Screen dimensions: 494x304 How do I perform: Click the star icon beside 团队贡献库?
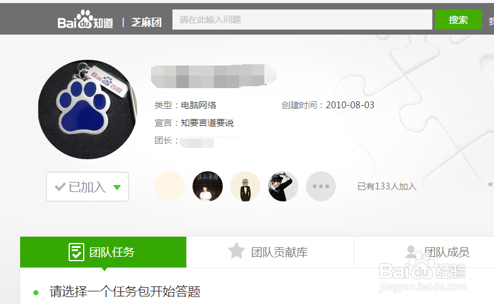(236, 251)
